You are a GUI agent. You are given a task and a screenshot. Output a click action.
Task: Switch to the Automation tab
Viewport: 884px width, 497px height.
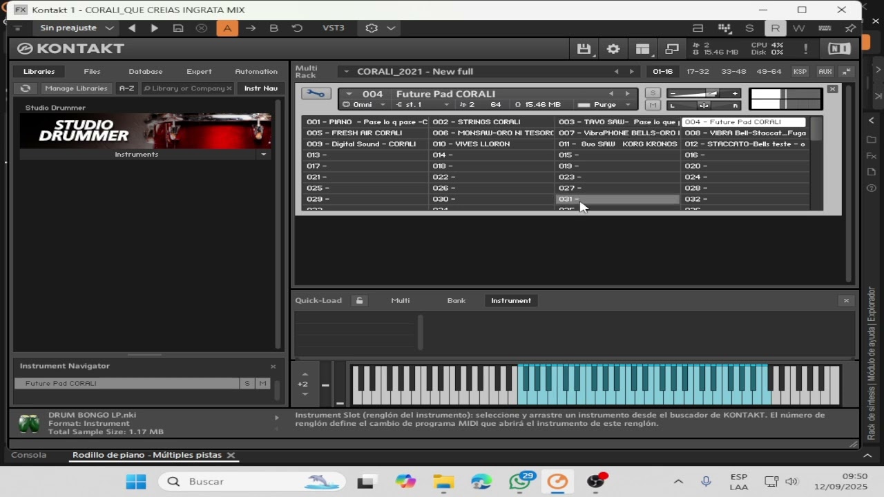coord(256,72)
